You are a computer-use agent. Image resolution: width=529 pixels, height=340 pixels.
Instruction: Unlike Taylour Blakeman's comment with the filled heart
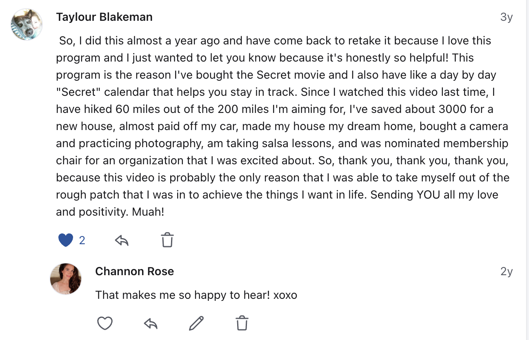click(x=66, y=240)
